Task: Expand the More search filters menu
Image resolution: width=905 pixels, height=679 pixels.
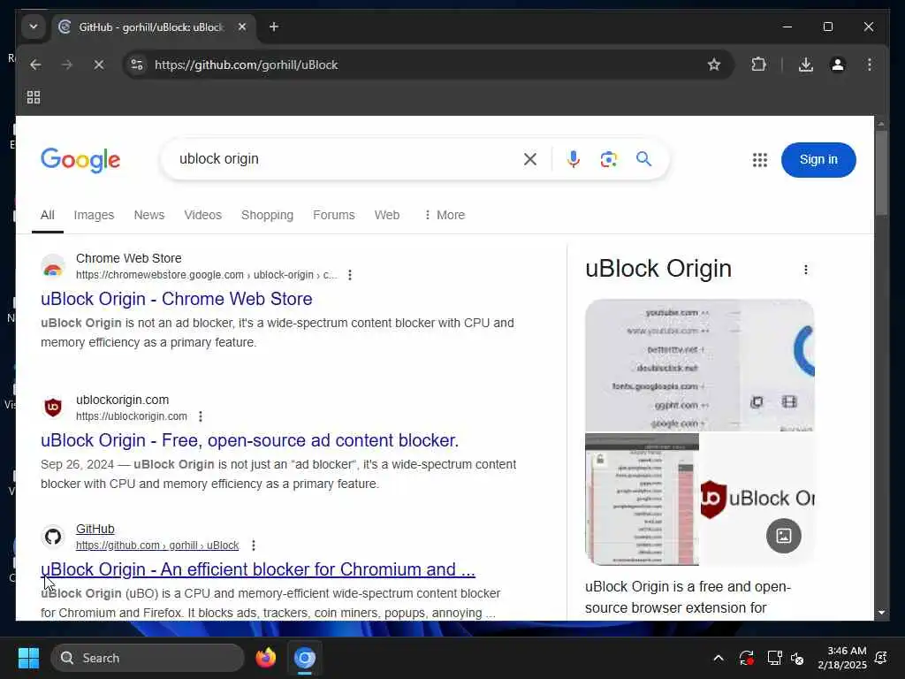Action: 444,215
